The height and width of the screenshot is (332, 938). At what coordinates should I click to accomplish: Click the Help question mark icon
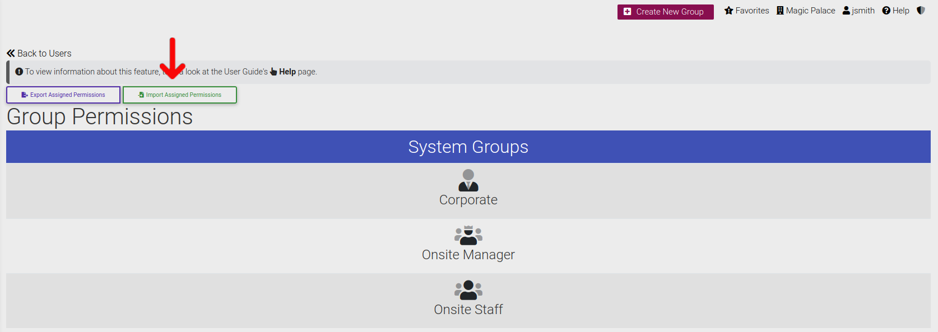[x=886, y=11]
